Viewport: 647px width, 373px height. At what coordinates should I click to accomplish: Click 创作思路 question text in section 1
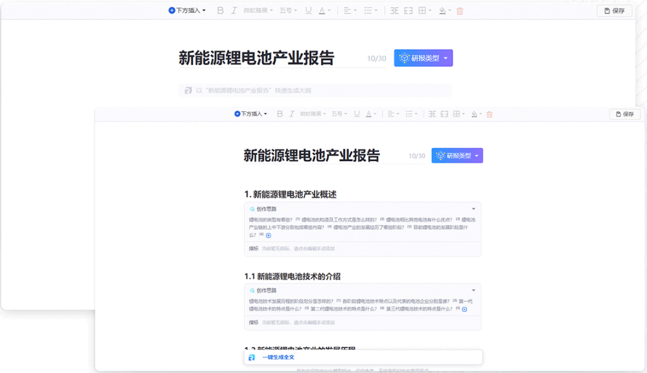(362, 227)
